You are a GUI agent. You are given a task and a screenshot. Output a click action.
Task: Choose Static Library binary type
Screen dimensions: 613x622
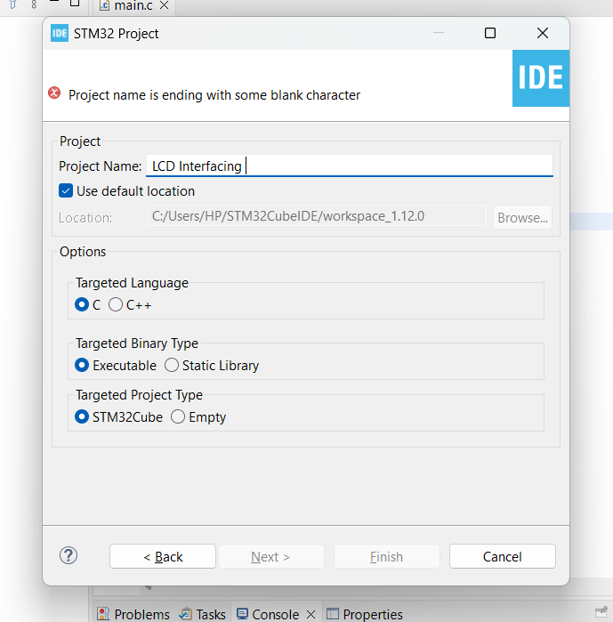[x=172, y=365]
